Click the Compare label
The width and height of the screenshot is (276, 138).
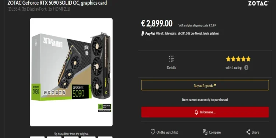(215, 132)
